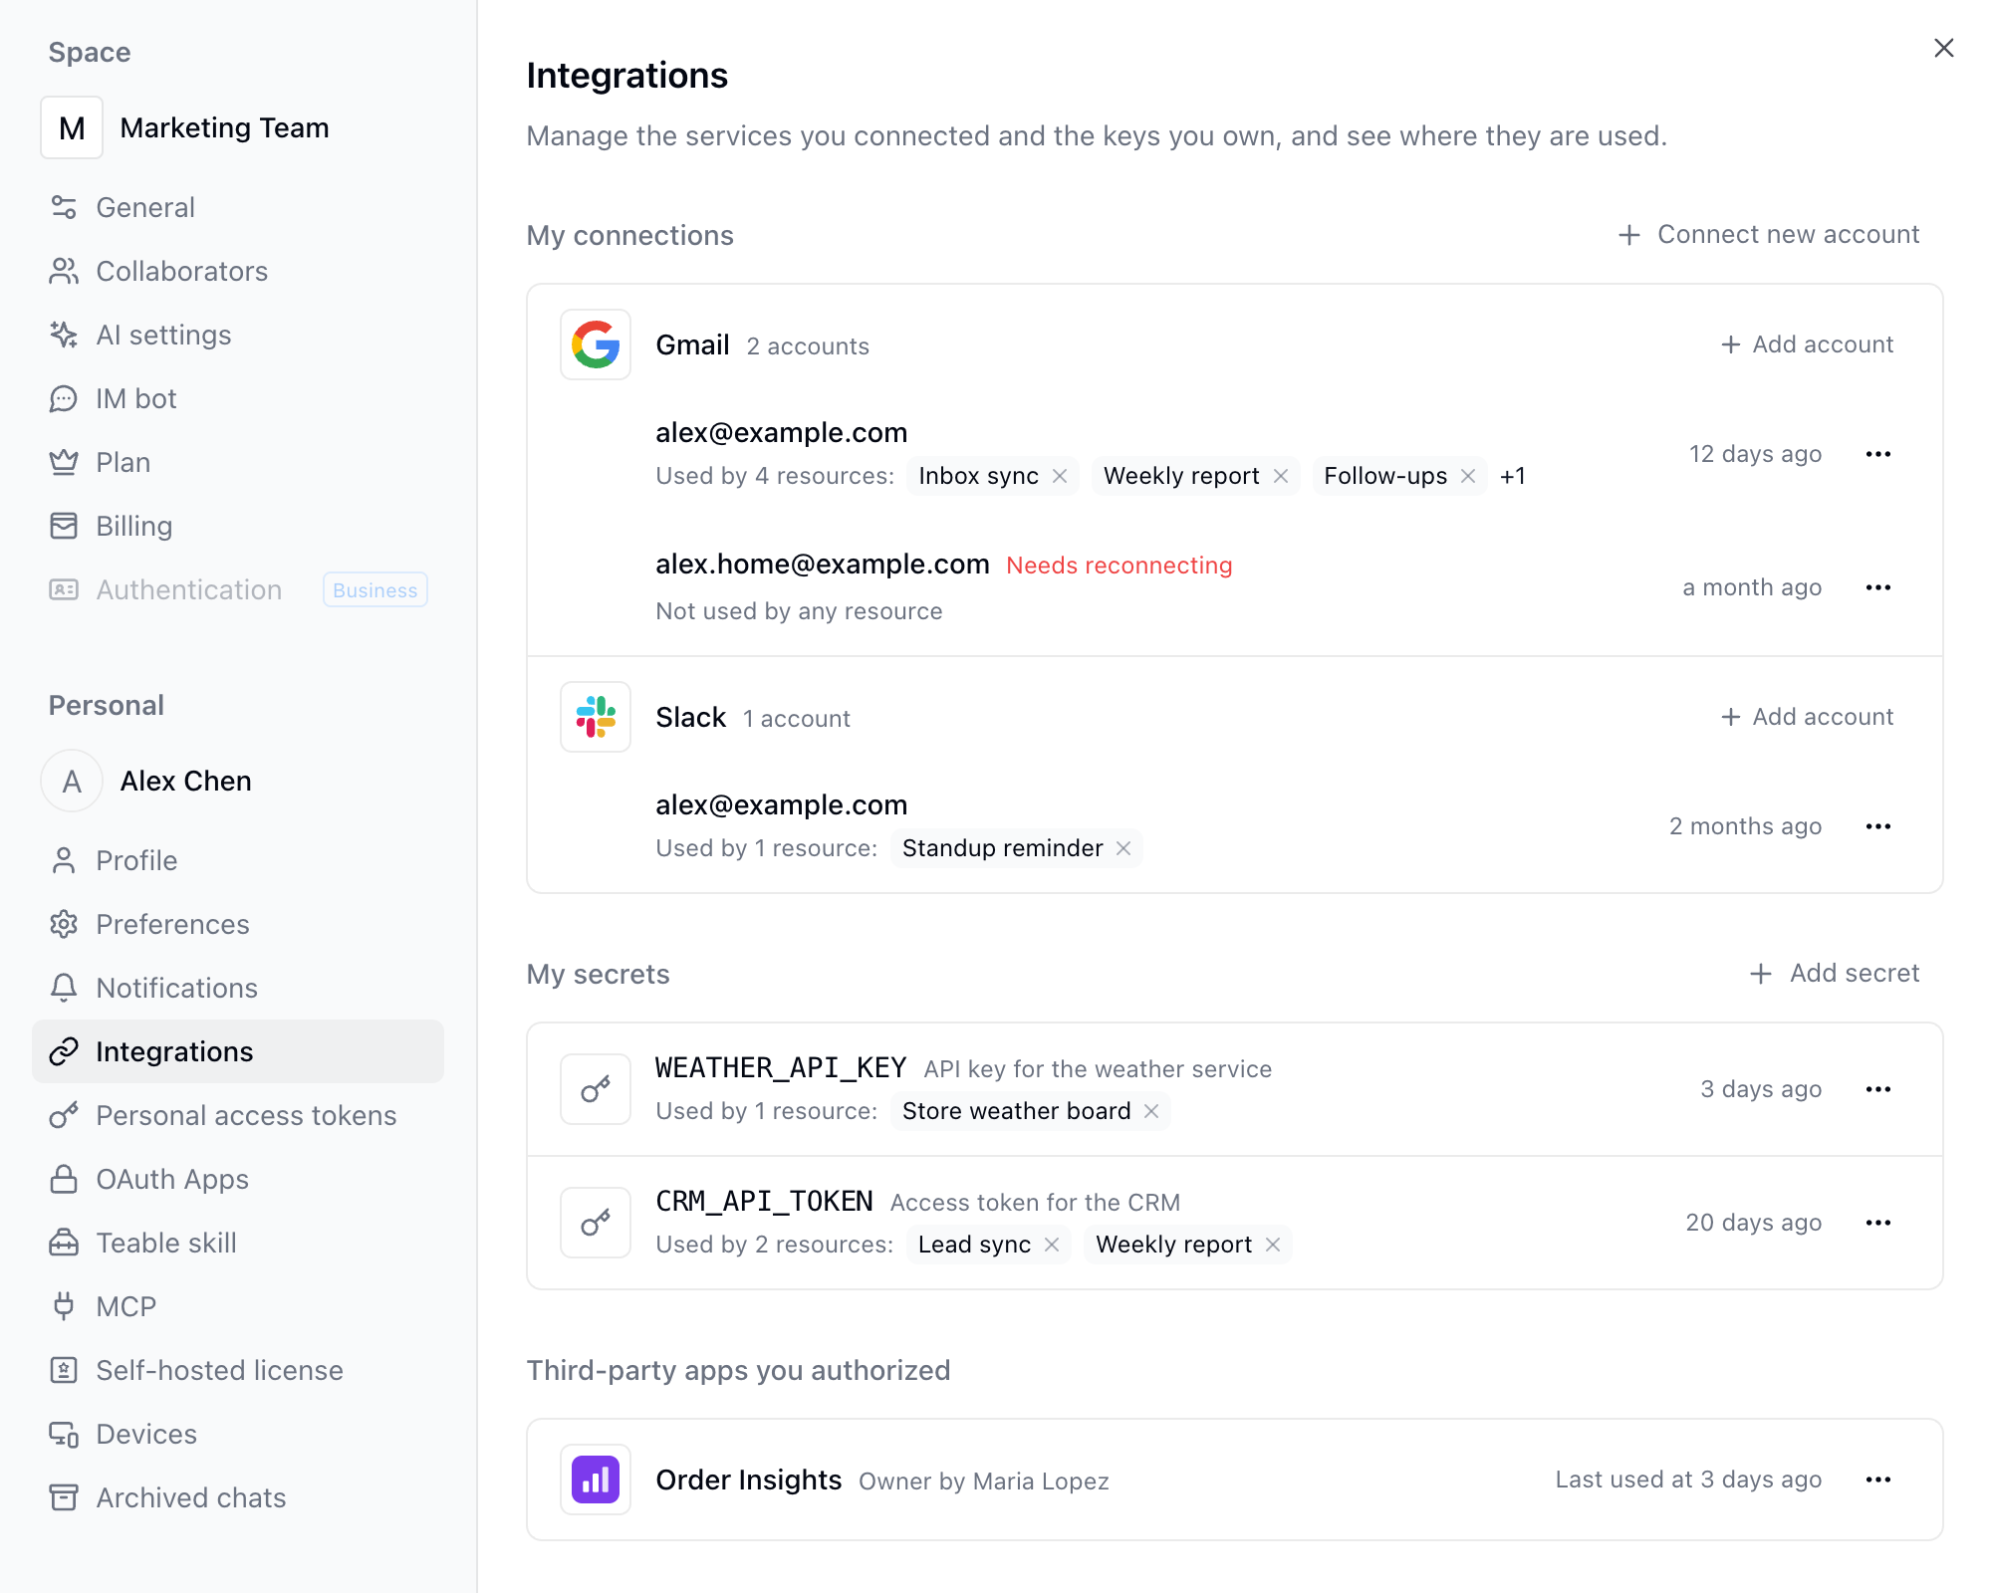Viewport: 1992px width, 1593px height.
Task: Open MCP settings
Action: tap(238, 1306)
